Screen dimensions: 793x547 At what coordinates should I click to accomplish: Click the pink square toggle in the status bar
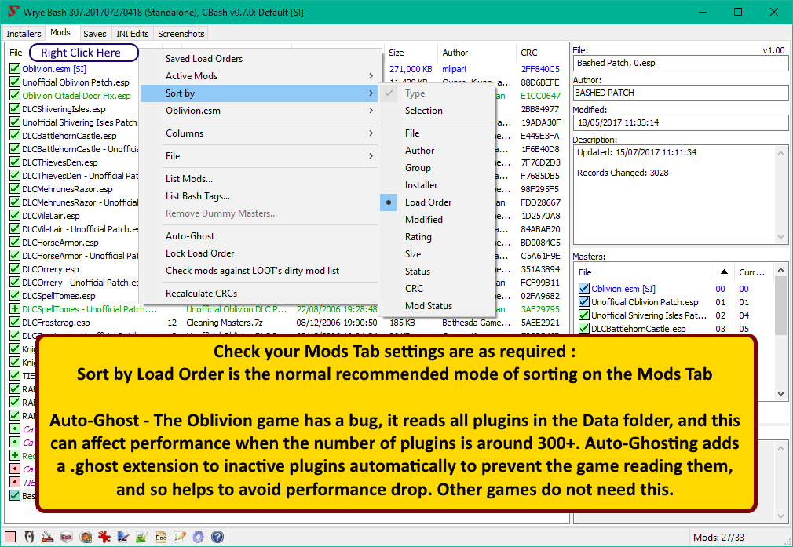[x=10, y=537]
